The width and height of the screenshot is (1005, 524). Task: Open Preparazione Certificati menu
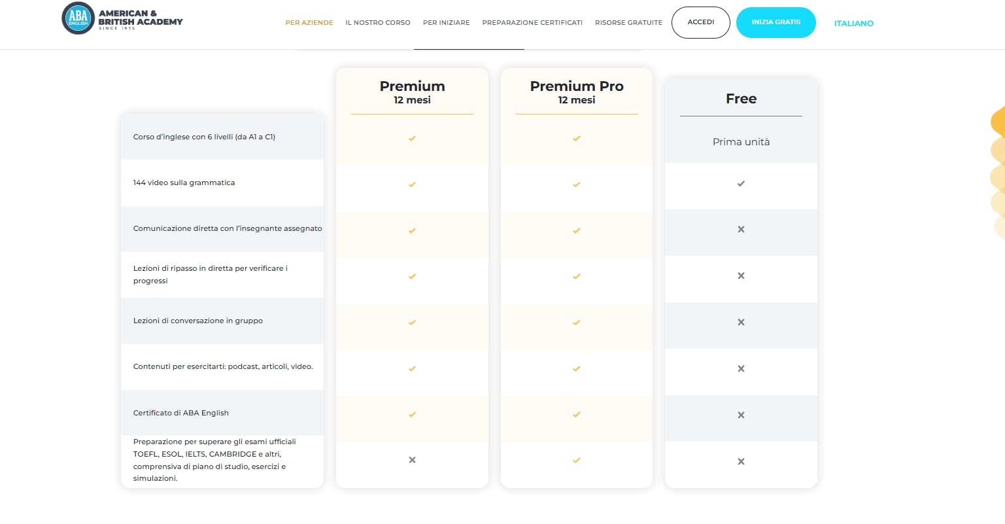tap(532, 23)
